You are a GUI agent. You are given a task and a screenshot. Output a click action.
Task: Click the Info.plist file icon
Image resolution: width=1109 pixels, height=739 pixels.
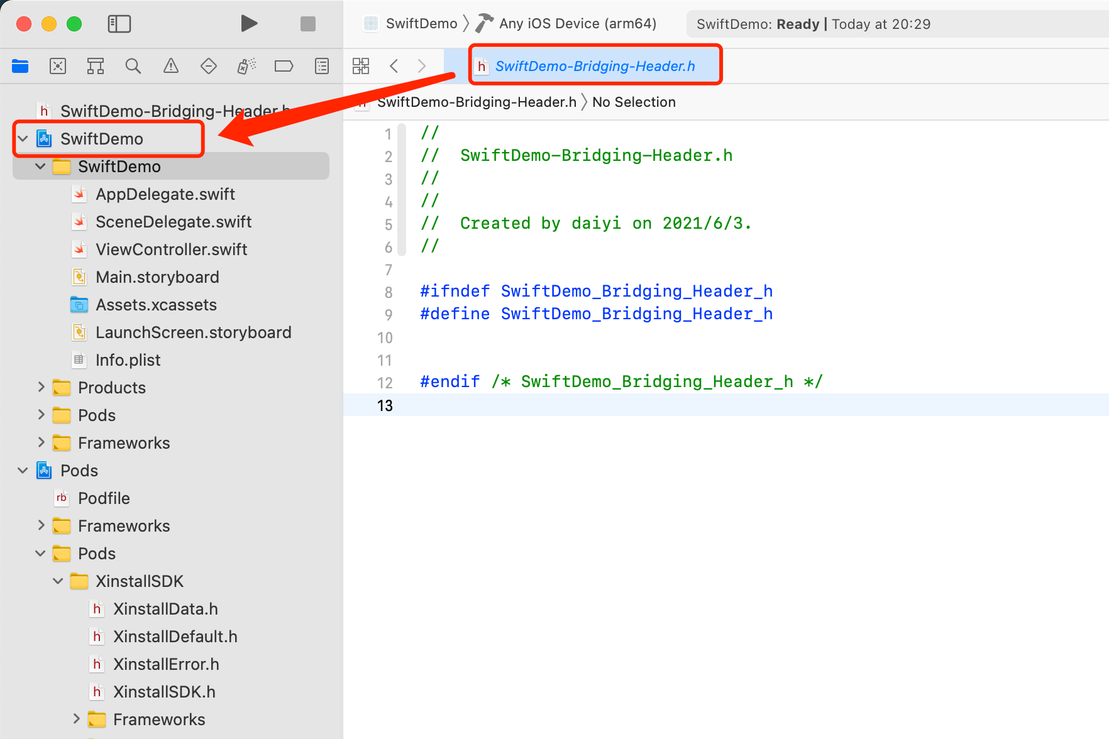79,360
